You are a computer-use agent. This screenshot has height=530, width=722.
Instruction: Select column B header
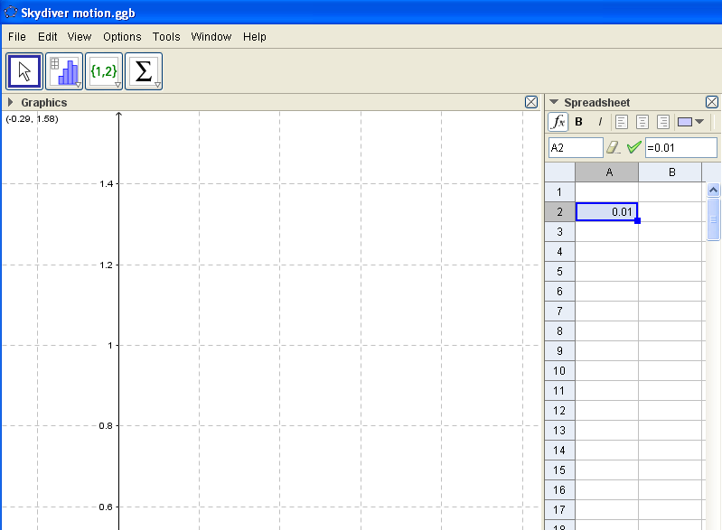pos(670,172)
